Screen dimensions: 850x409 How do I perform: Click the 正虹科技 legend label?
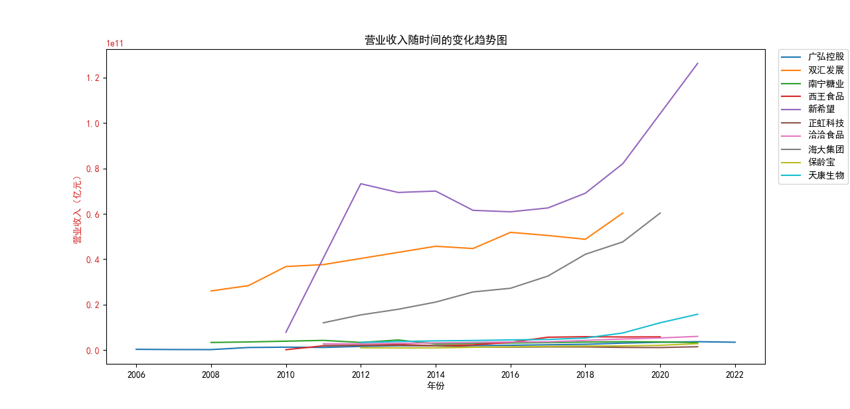(x=826, y=123)
